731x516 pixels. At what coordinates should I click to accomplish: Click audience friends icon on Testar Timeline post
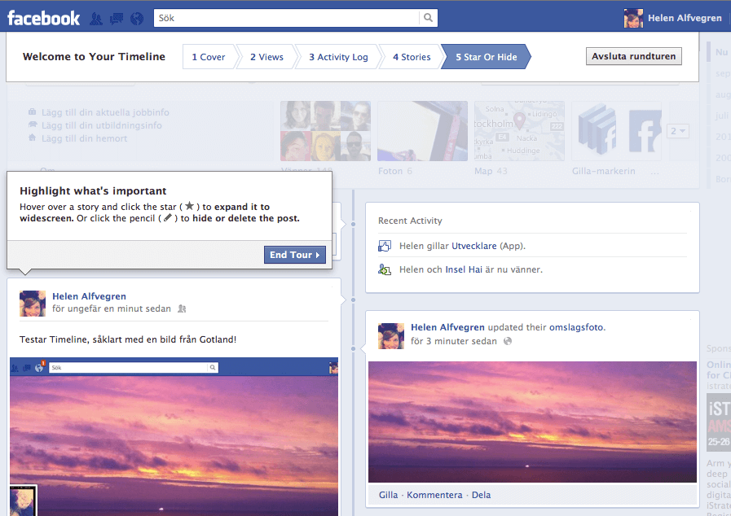coord(182,308)
